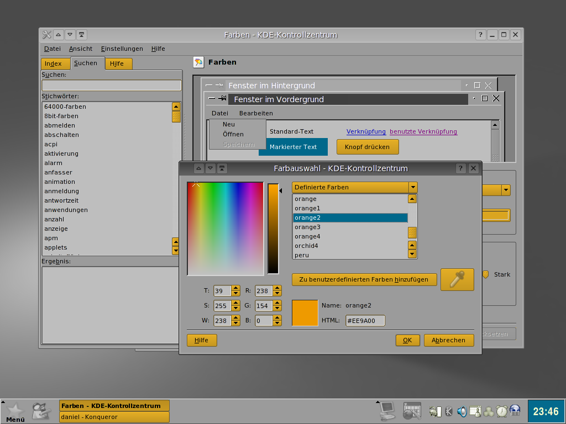The width and height of the screenshot is (566, 424).
Task: Click the Kontrollzentrum title bar help button
Action: click(480, 35)
